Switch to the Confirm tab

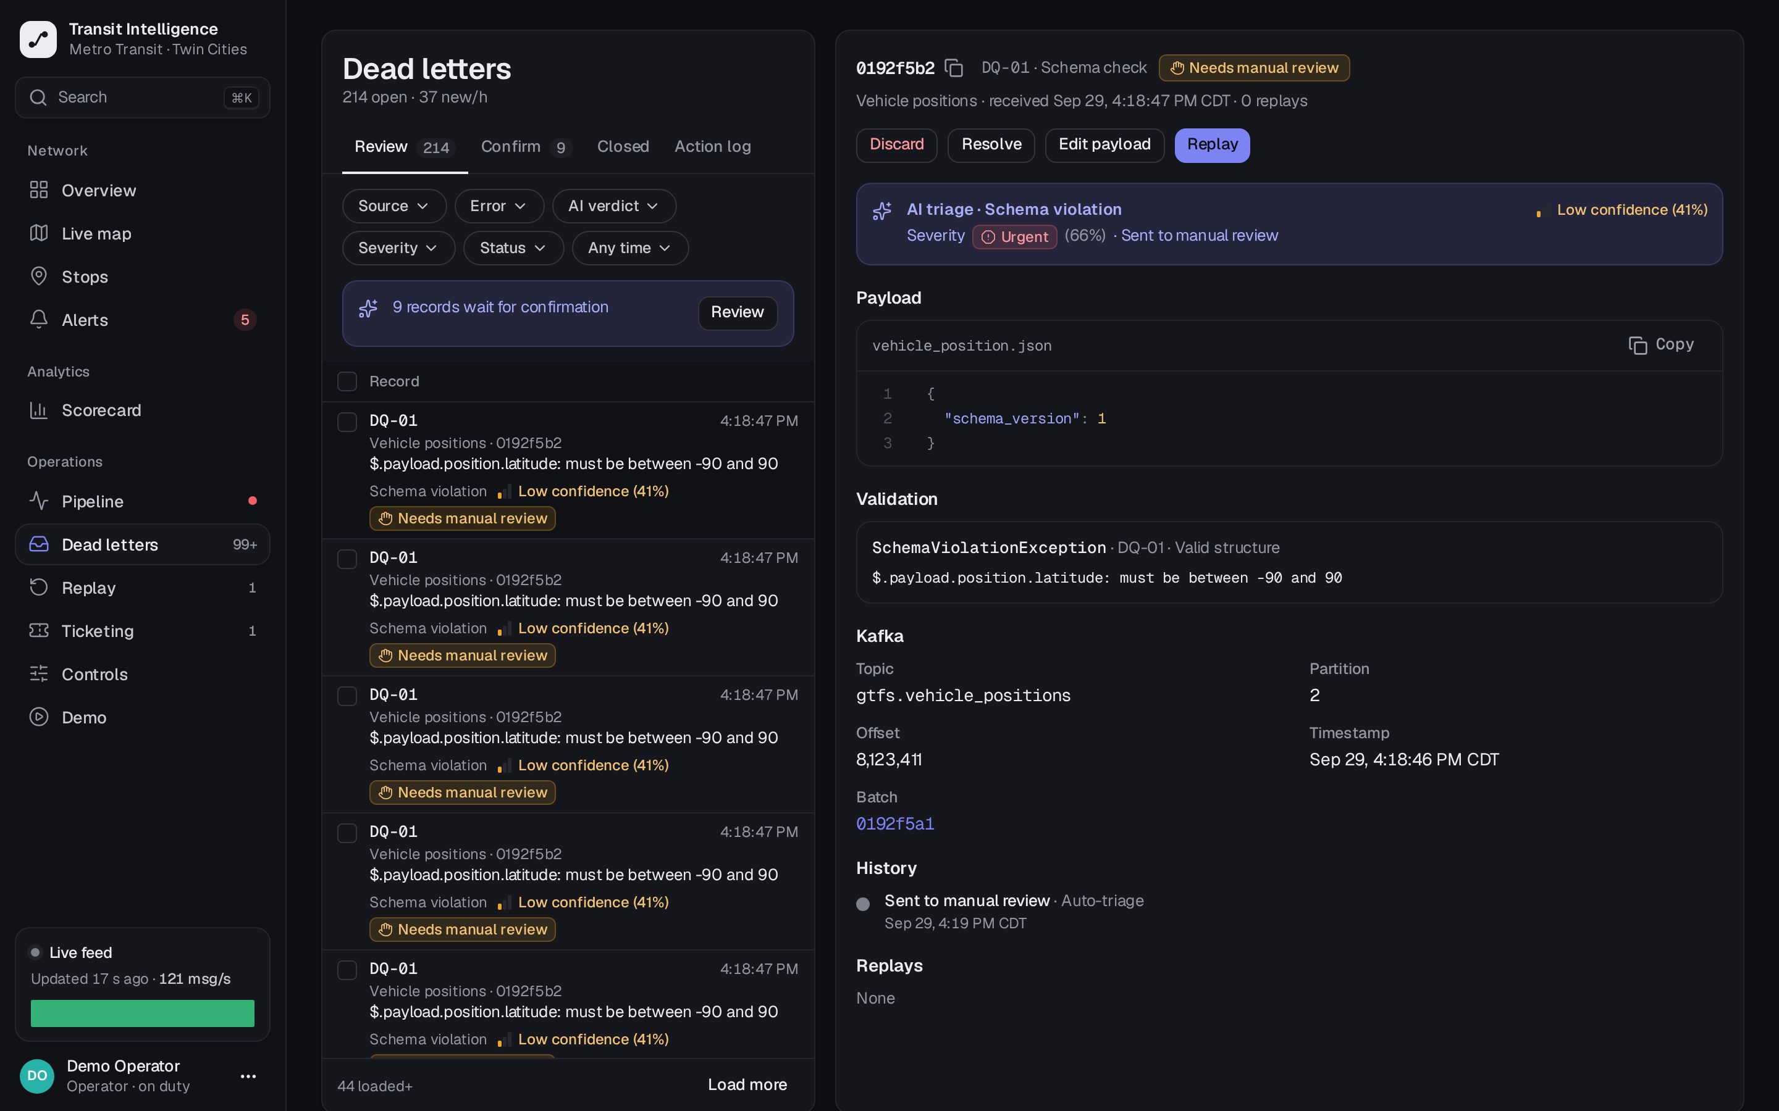526,147
